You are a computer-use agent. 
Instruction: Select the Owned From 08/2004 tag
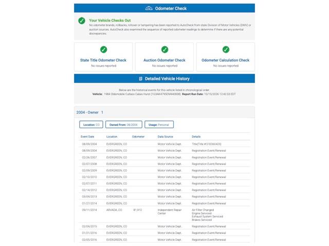pyautogui.click(x=123, y=125)
